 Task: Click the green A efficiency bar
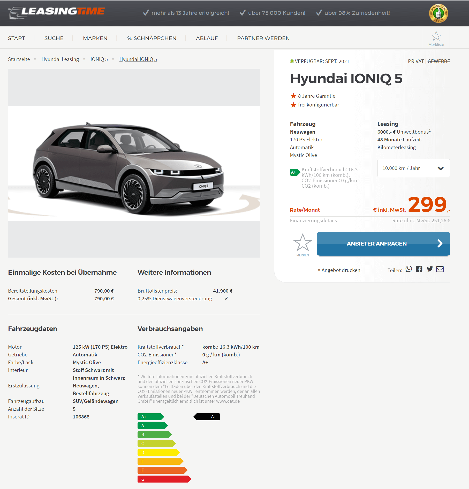point(153,425)
